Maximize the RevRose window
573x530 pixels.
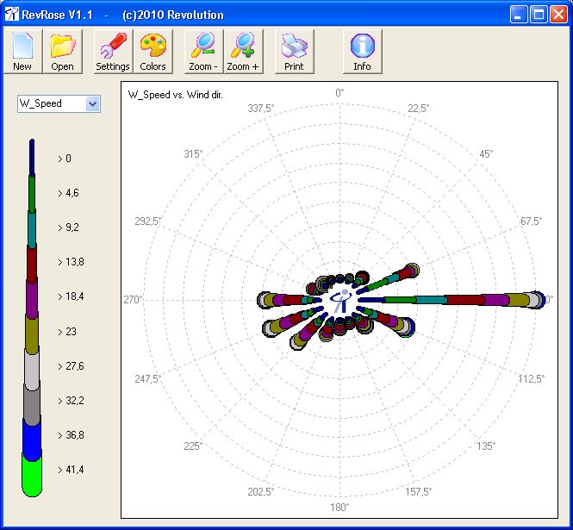539,15
